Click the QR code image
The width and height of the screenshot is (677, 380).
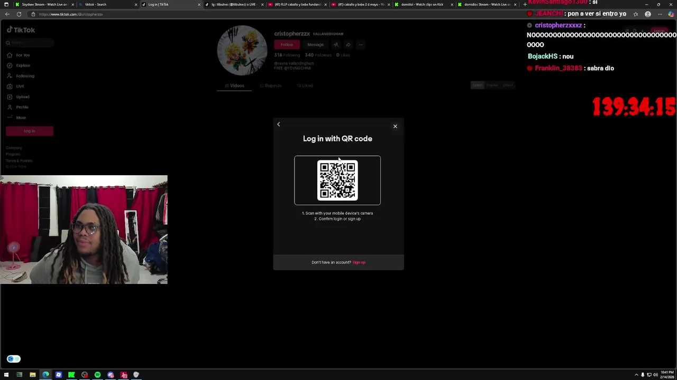click(x=337, y=180)
